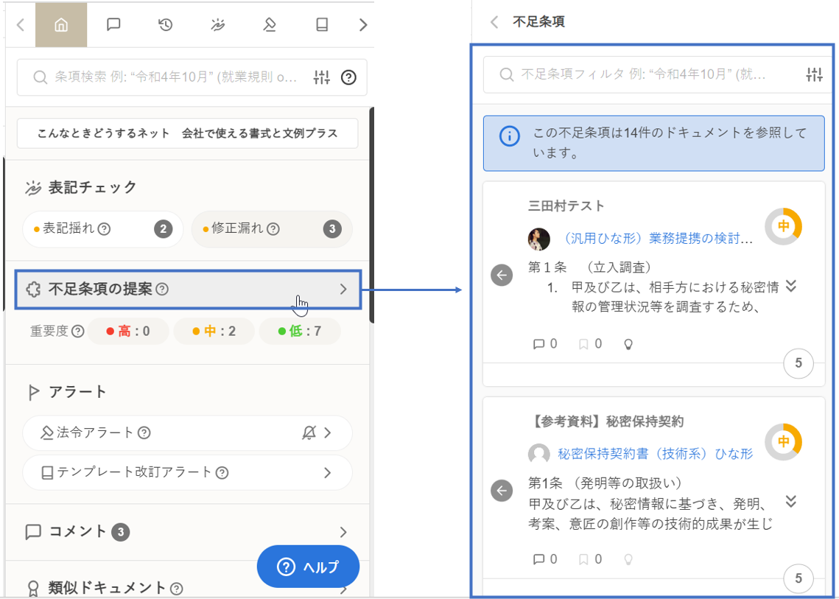Image resolution: width=839 pixels, height=599 pixels.
Task: Toggle the 表記揺れ check filter
Action: [x=103, y=229]
